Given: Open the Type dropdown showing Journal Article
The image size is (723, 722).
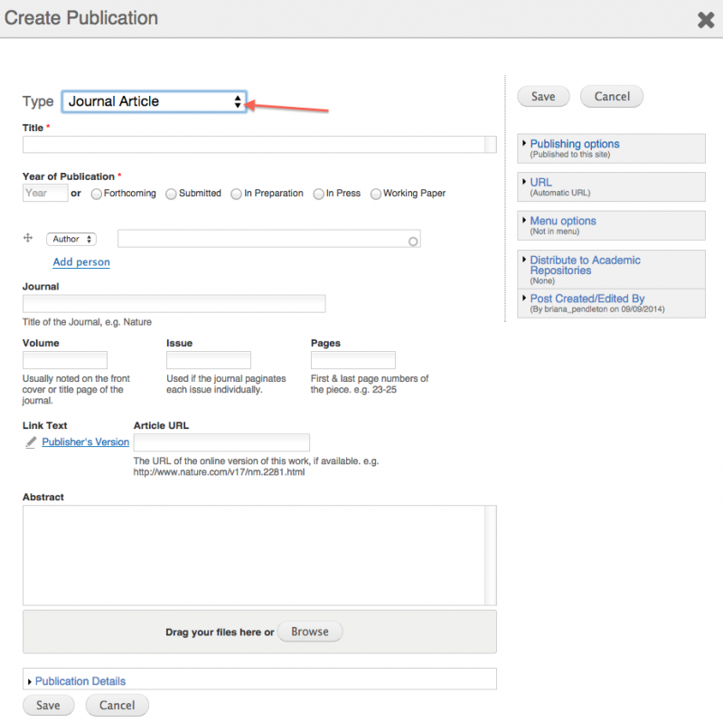Looking at the screenshot, I should tap(154, 101).
